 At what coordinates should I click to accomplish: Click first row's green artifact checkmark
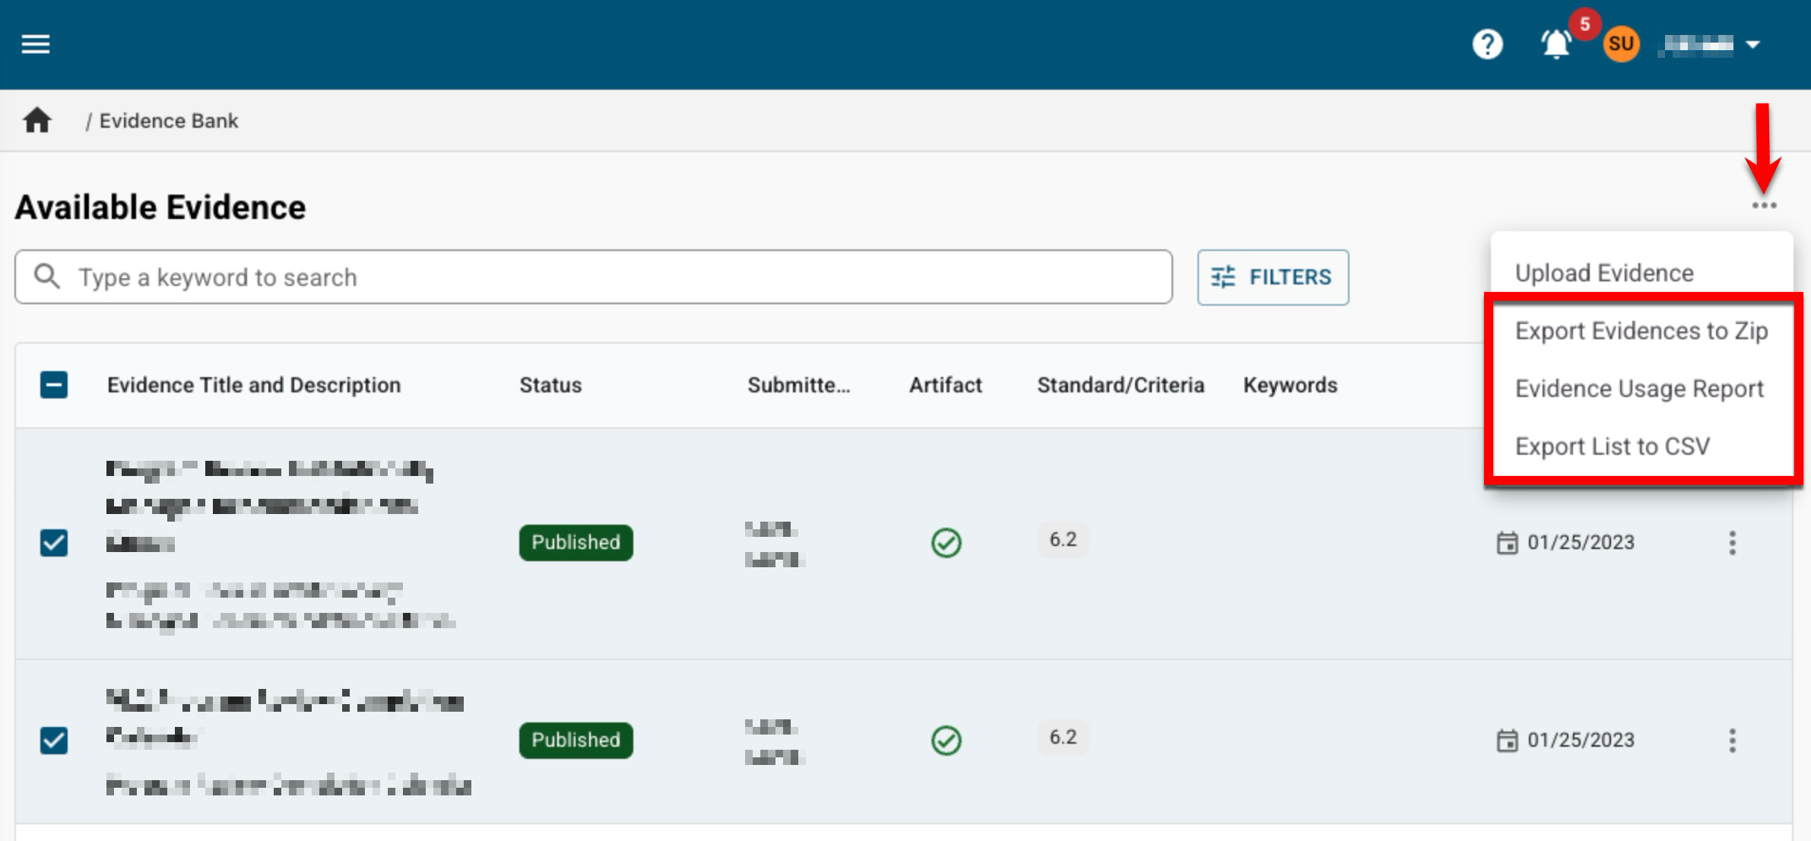[946, 543]
